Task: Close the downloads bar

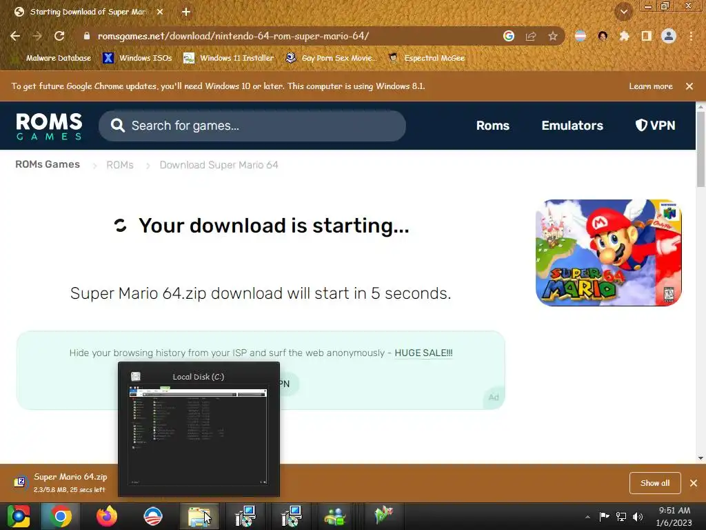Action: pyautogui.click(x=694, y=483)
